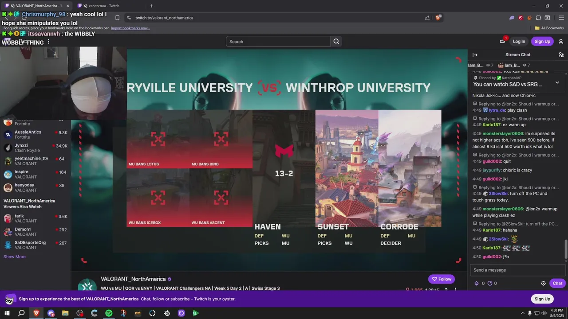
Task: Open the Brave hamburger main menu
Action: coord(561,18)
